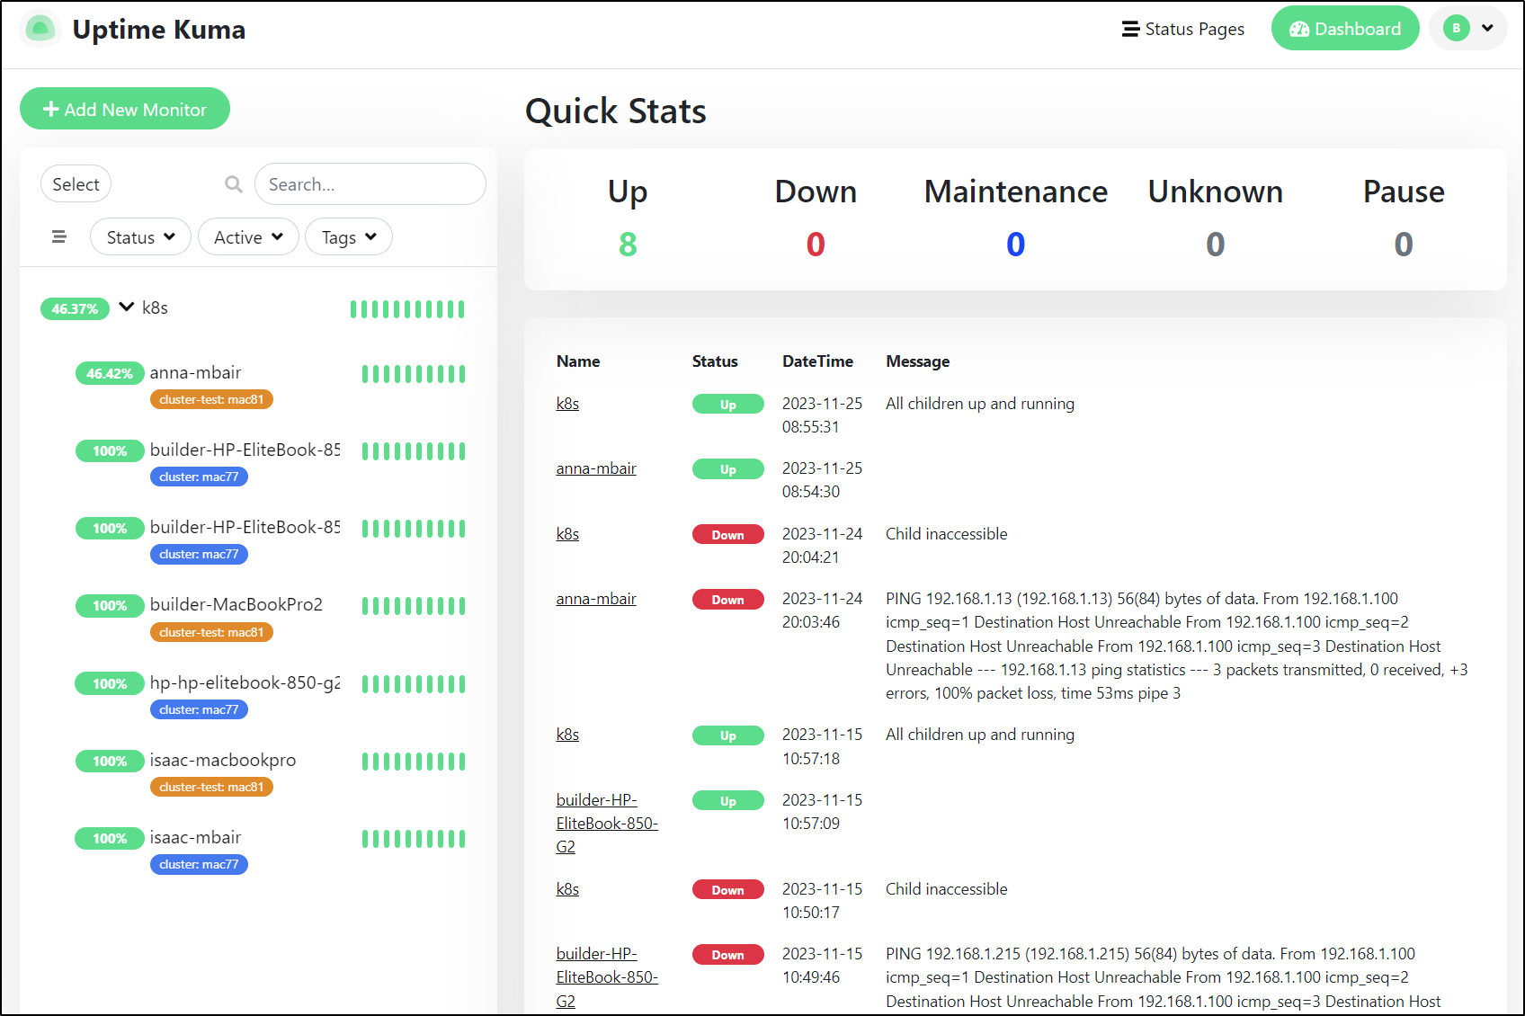
Task: Click the Select button
Action: (x=76, y=184)
